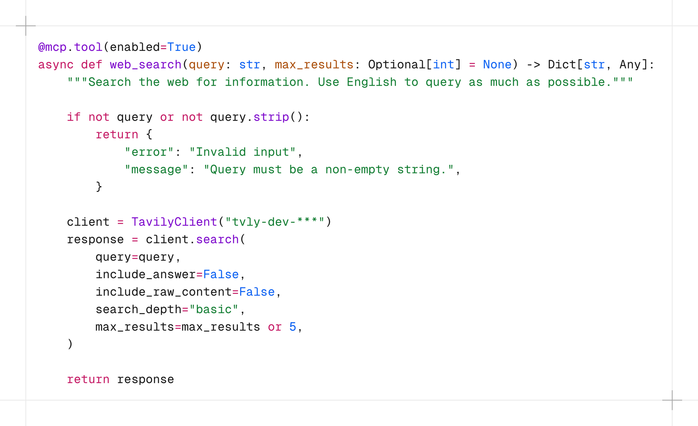Click the number 5 default value
Image resolution: width=698 pixels, height=426 pixels.
pyautogui.click(x=292, y=327)
